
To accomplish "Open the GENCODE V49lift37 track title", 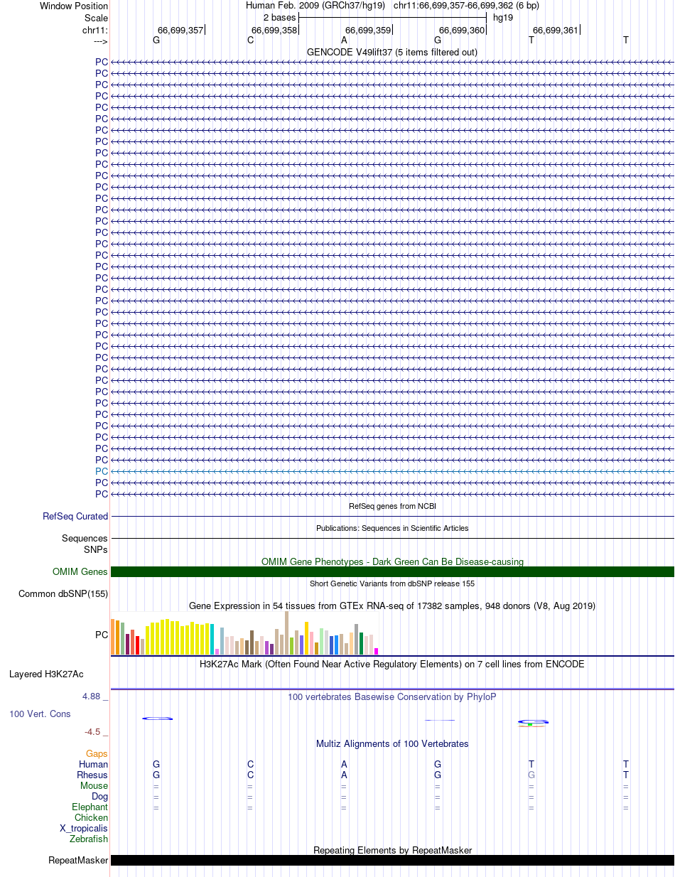I will pyautogui.click(x=392, y=52).
